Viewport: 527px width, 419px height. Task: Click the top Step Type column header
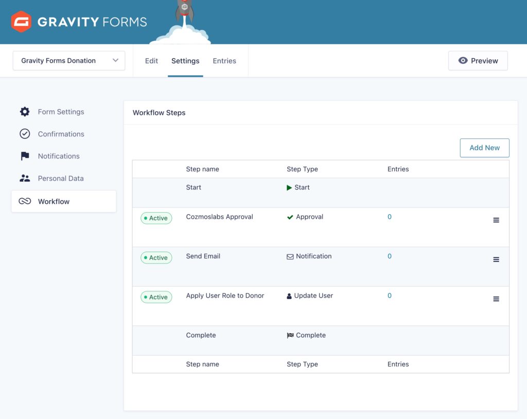302,169
